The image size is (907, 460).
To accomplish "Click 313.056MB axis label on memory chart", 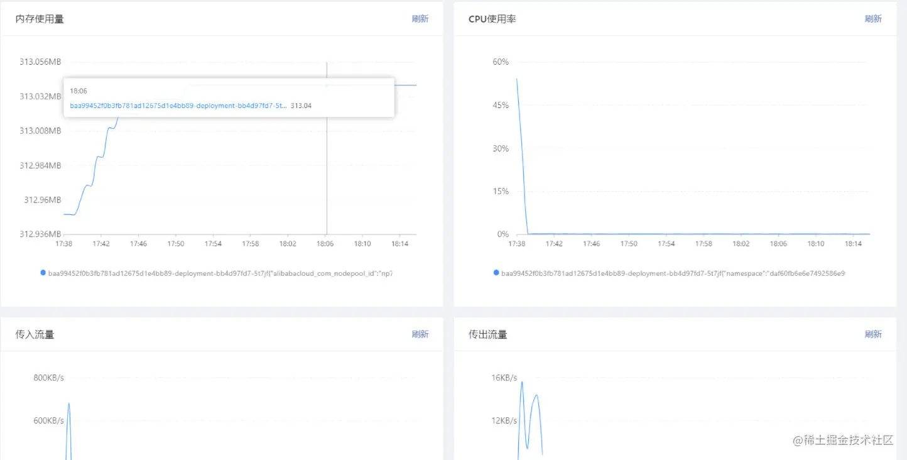I will click(40, 62).
